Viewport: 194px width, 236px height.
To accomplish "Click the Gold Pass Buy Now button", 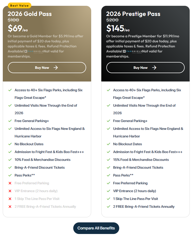I will click(x=47, y=68).
